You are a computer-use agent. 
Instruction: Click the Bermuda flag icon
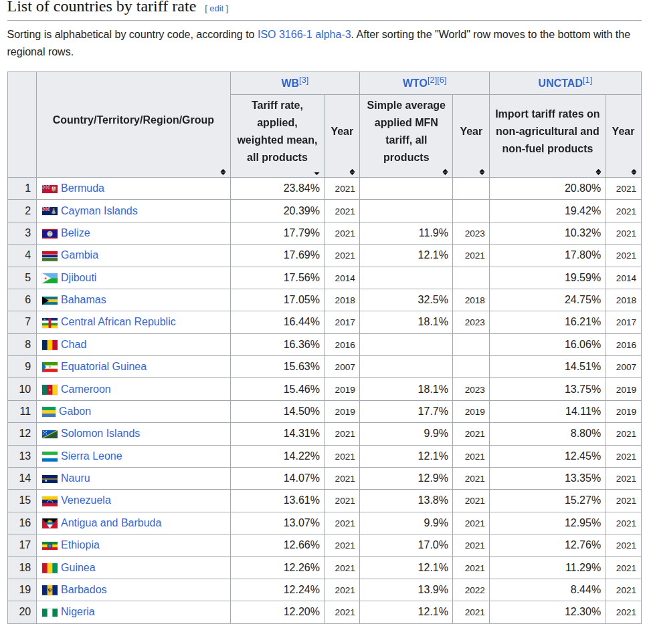[50, 189]
